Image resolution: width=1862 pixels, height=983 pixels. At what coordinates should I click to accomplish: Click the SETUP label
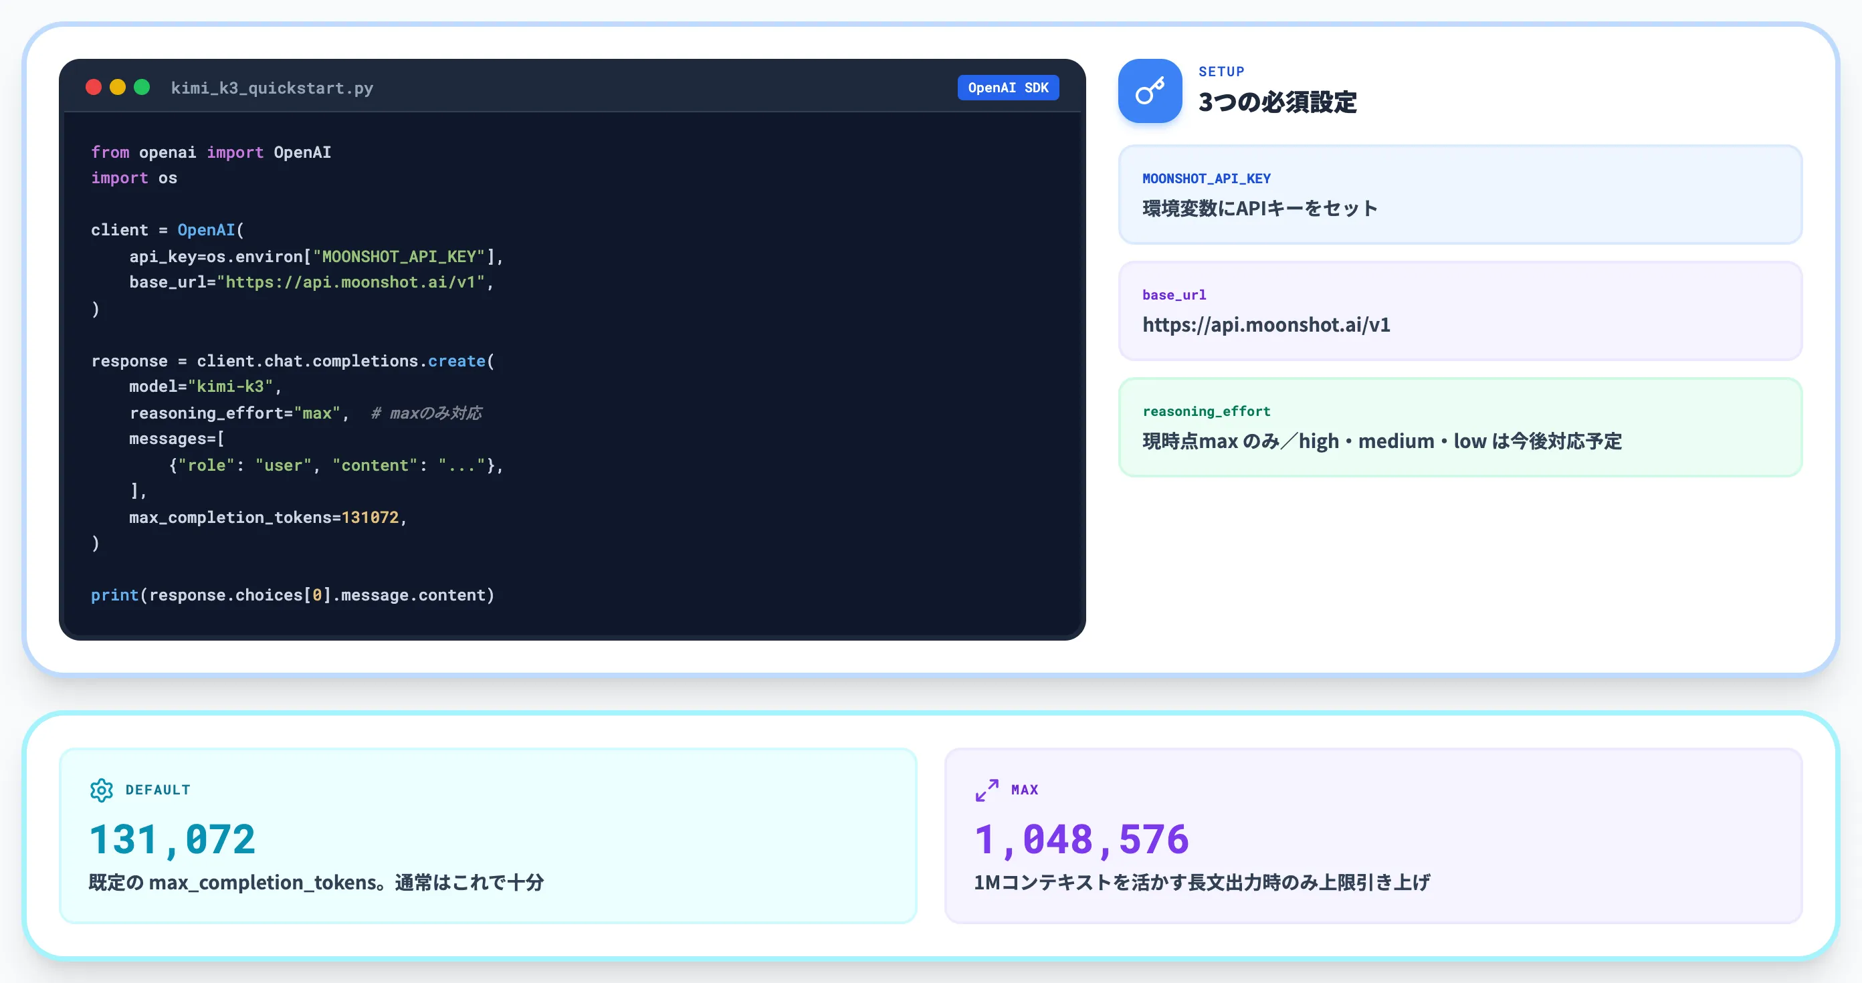point(1221,72)
